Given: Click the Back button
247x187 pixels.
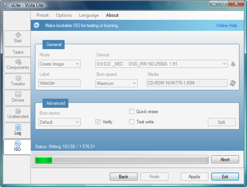Looking at the screenshot, I should (123, 177).
